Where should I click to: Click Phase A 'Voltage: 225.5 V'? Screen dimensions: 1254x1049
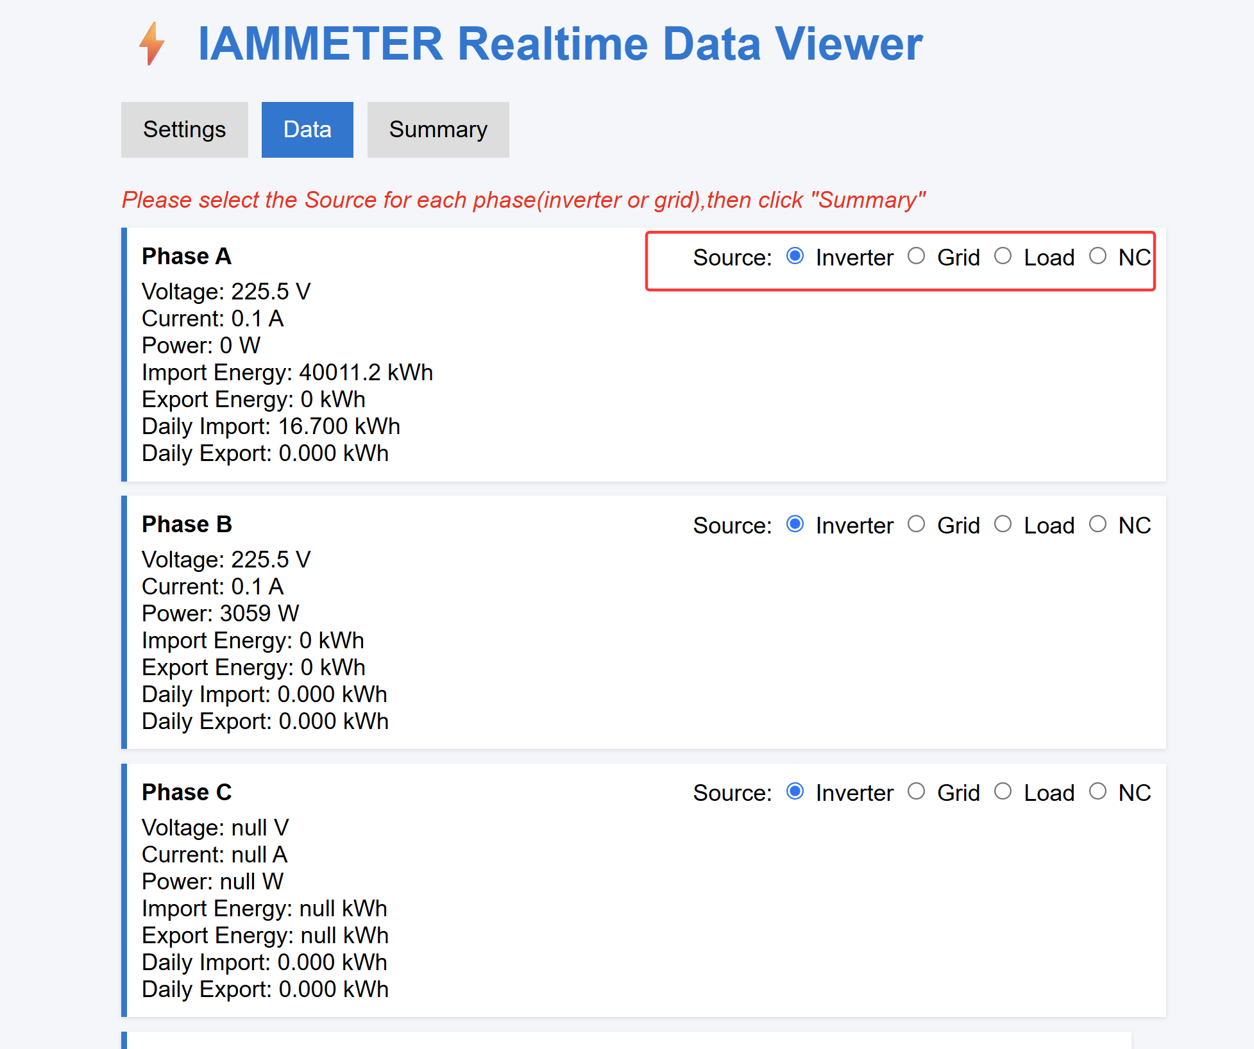tap(226, 292)
